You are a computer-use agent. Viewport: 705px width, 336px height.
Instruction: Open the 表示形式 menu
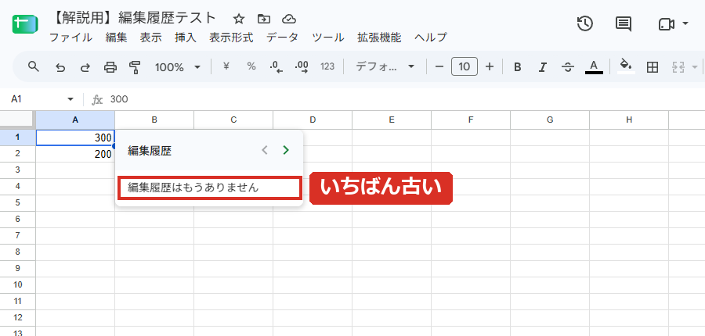point(231,38)
